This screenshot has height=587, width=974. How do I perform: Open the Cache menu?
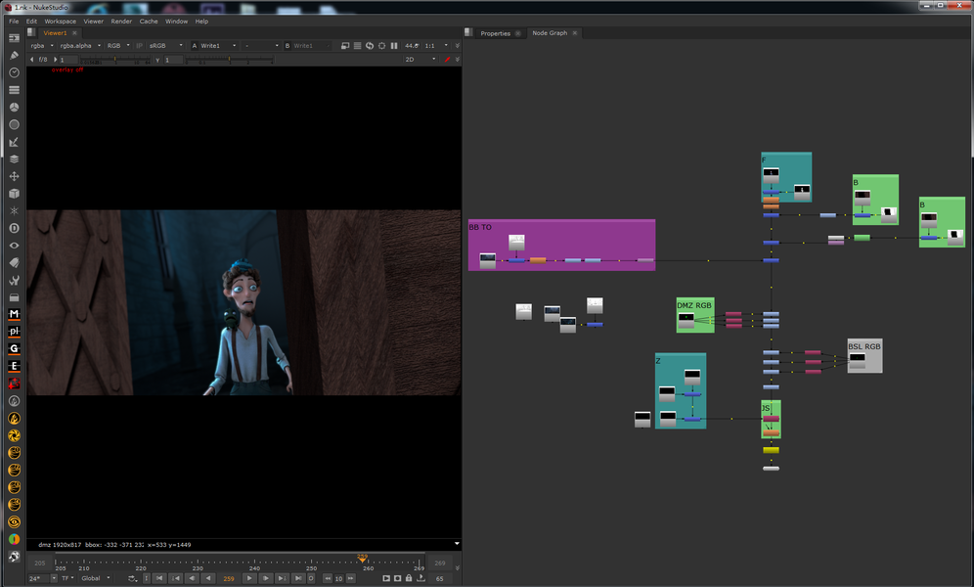[149, 22]
